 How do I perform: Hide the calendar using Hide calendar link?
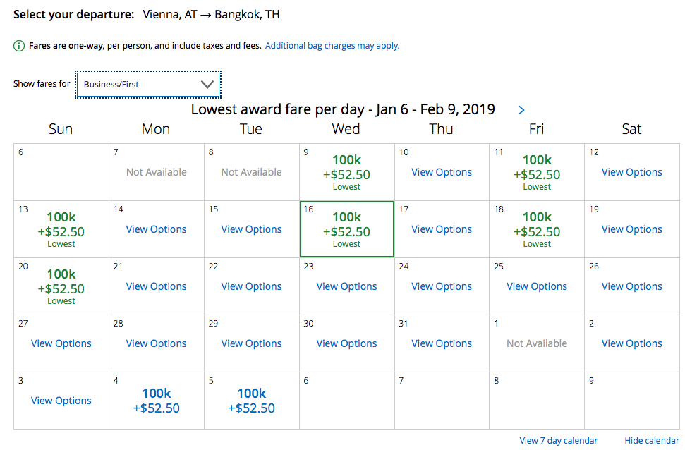pyautogui.click(x=652, y=441)
